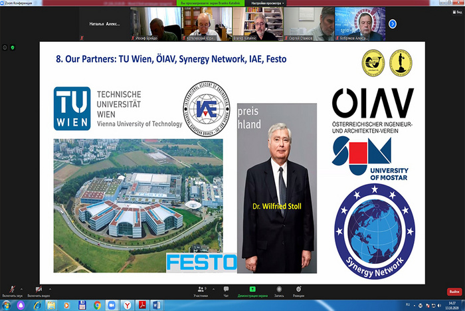This screenshot has width=465, height=311.
Task: Open the Чат chat panel
Action: tap(226, 292)
